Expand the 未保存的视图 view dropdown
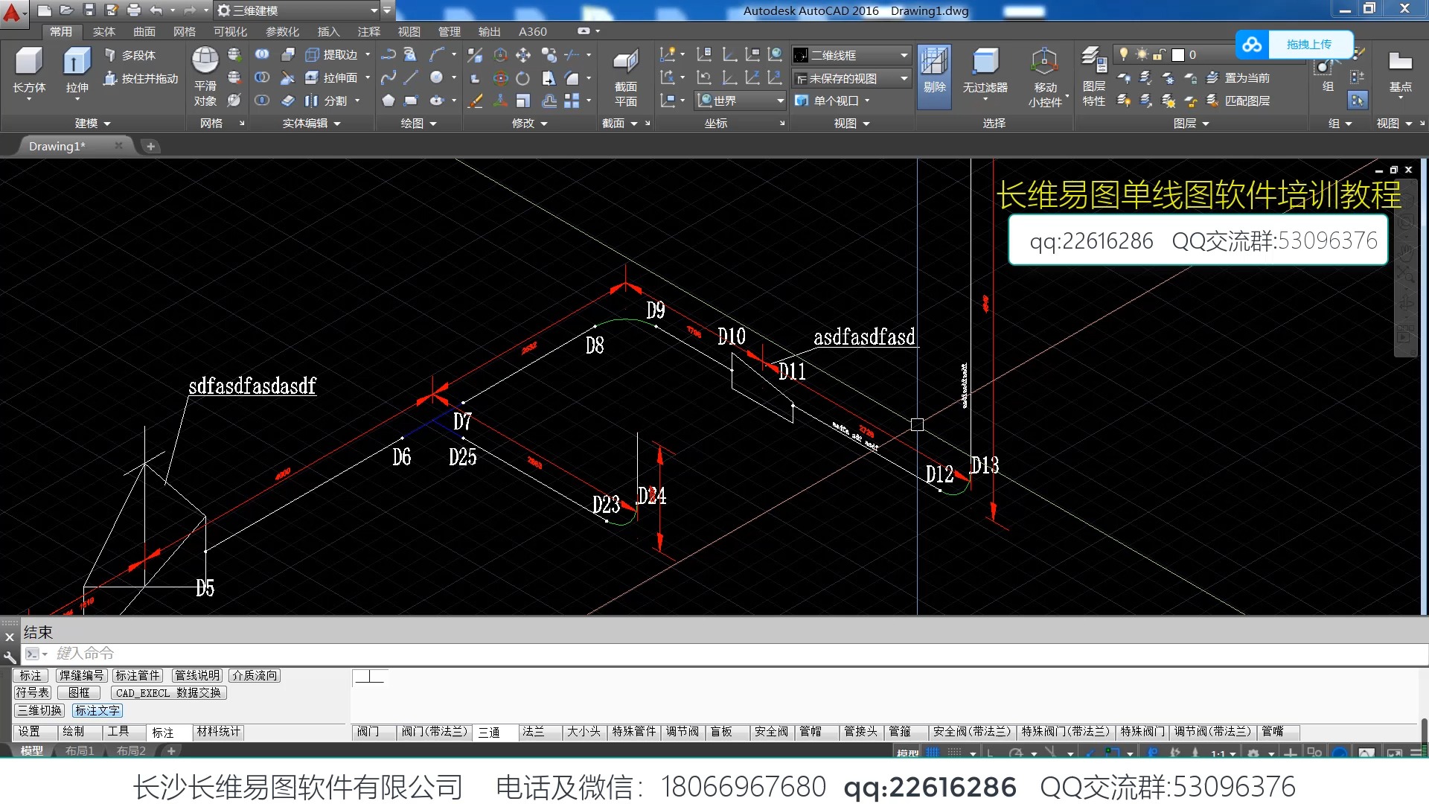 pyautogui.click(x=904, y=78)
